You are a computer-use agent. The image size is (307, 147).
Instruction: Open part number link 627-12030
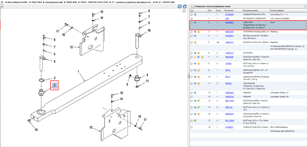[x=230, y=121]
